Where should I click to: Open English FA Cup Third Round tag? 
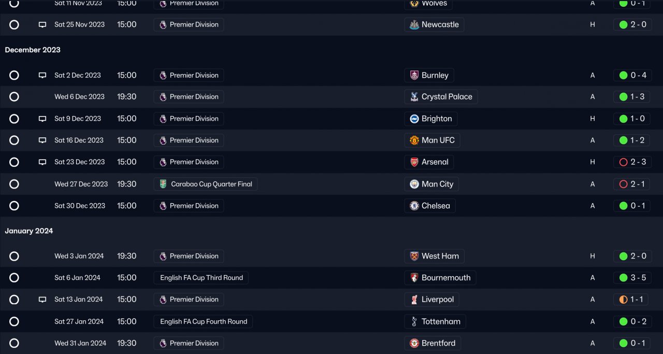coord(201,278)
